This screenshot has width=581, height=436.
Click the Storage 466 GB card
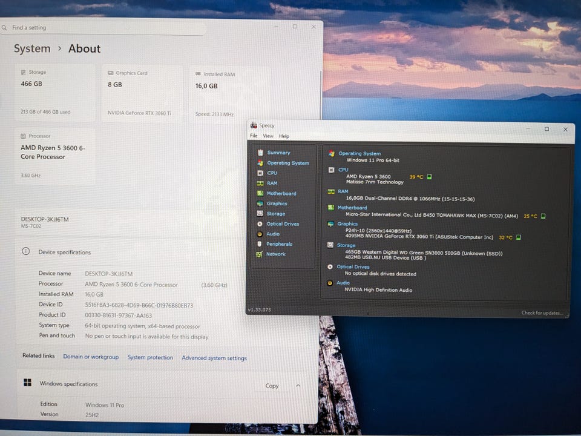click(x=55, y=92)
